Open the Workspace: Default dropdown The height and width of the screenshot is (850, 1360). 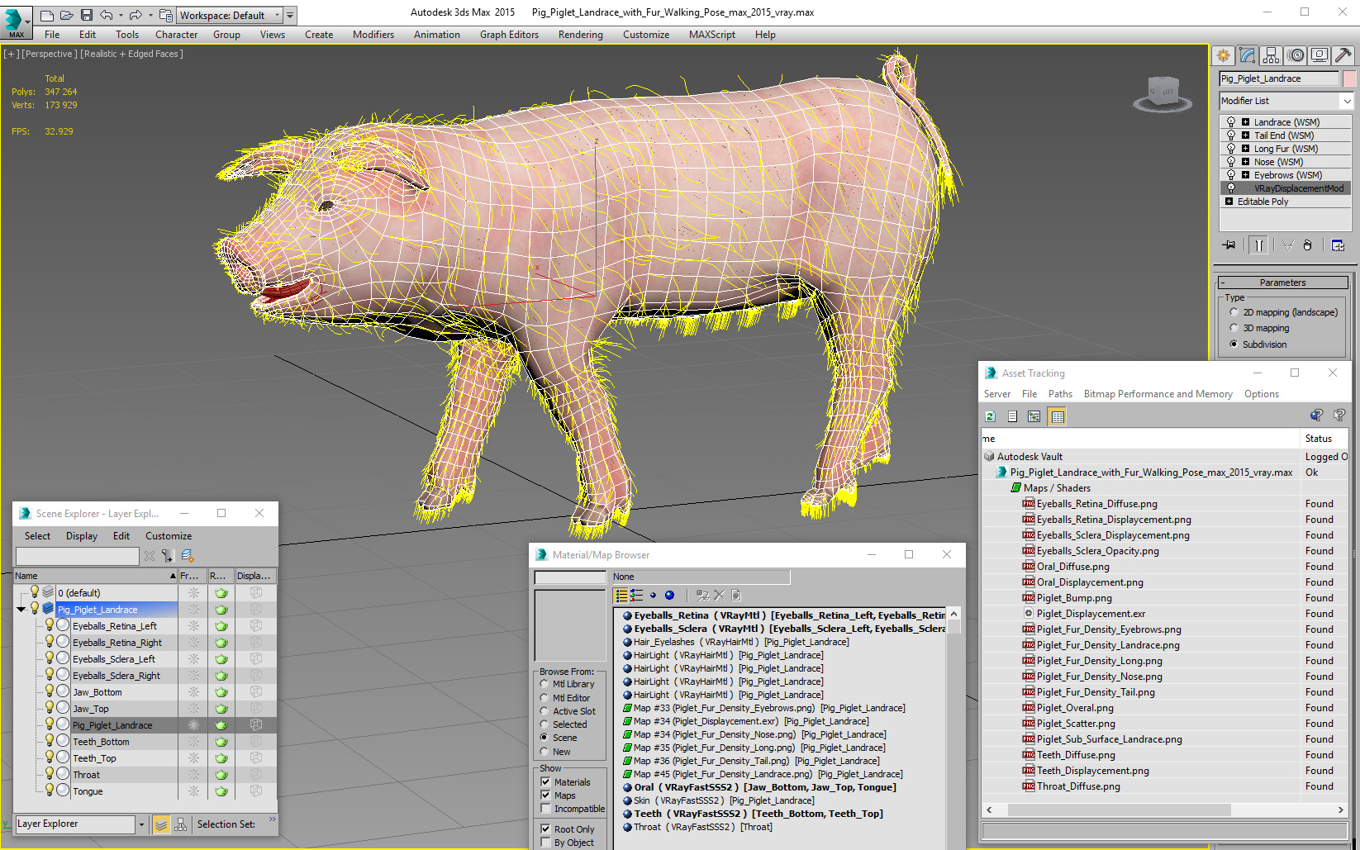[231, 15]
